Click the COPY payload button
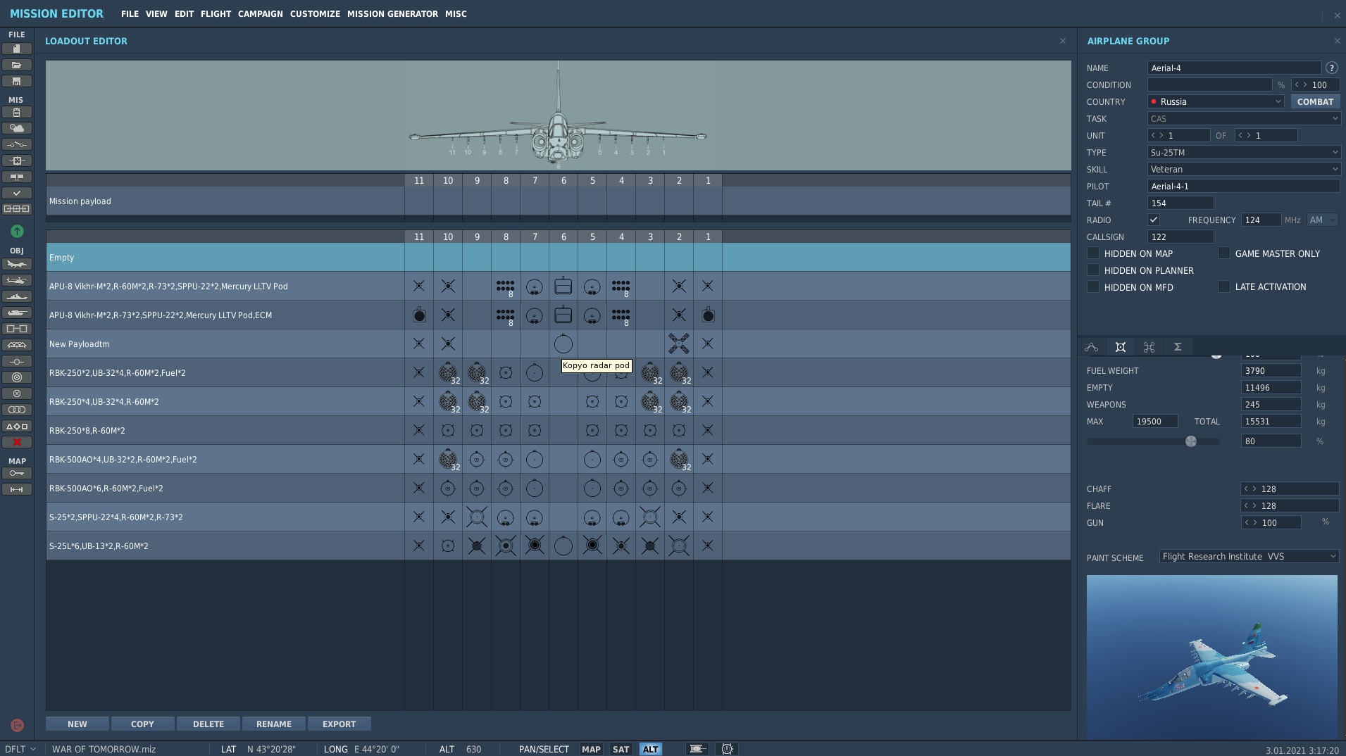 (142, 724)
